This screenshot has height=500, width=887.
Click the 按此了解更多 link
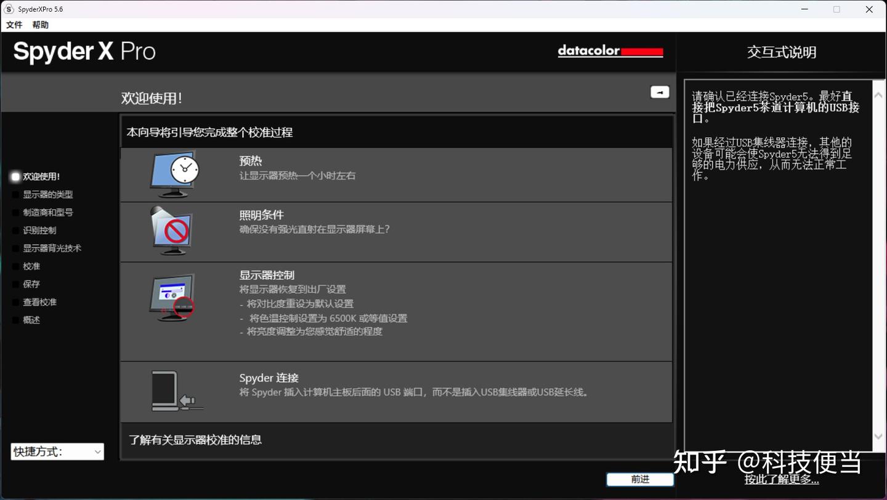click(780, 479)
